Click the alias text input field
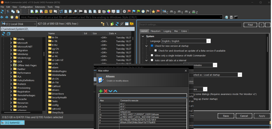Image resolution: width=272 pixels, height=129 pixels. tap(142, 95)
